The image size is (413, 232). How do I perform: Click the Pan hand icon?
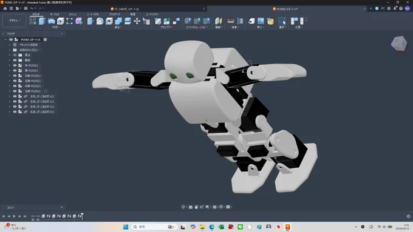[x=196, y=207]
